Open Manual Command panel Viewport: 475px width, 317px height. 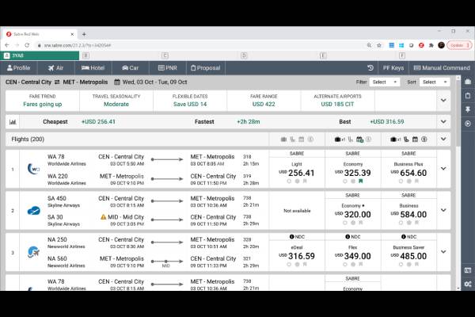pyautogui.click(x=442, y=68)
